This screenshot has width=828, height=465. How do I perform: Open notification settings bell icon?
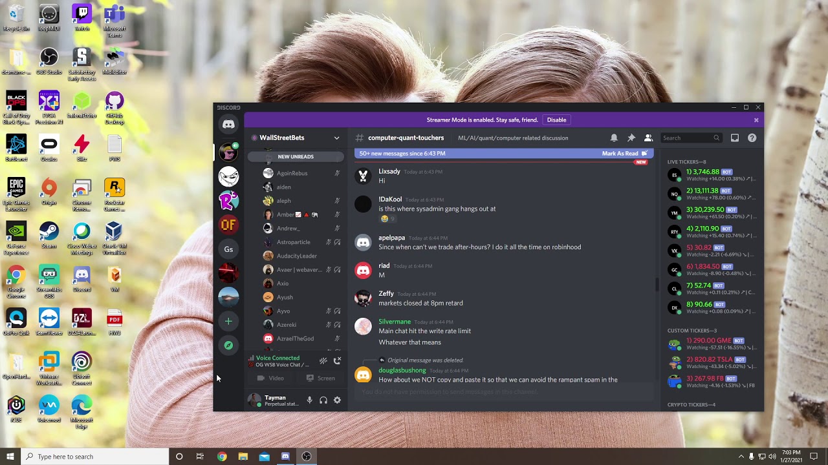[x=614, y=138]
